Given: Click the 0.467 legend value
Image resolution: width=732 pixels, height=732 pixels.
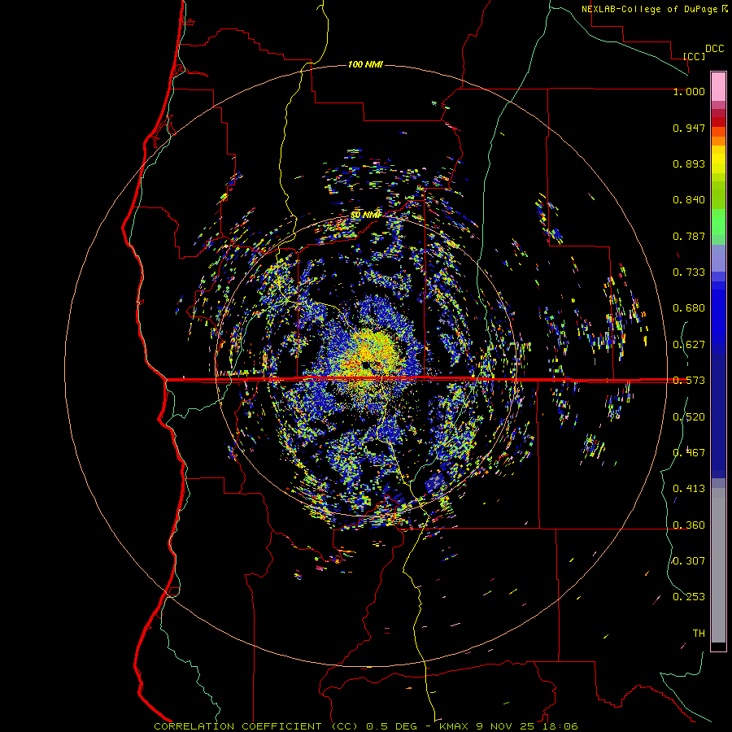Looking at the screenshot, I should pyautogui.click(x=689, y=453).
